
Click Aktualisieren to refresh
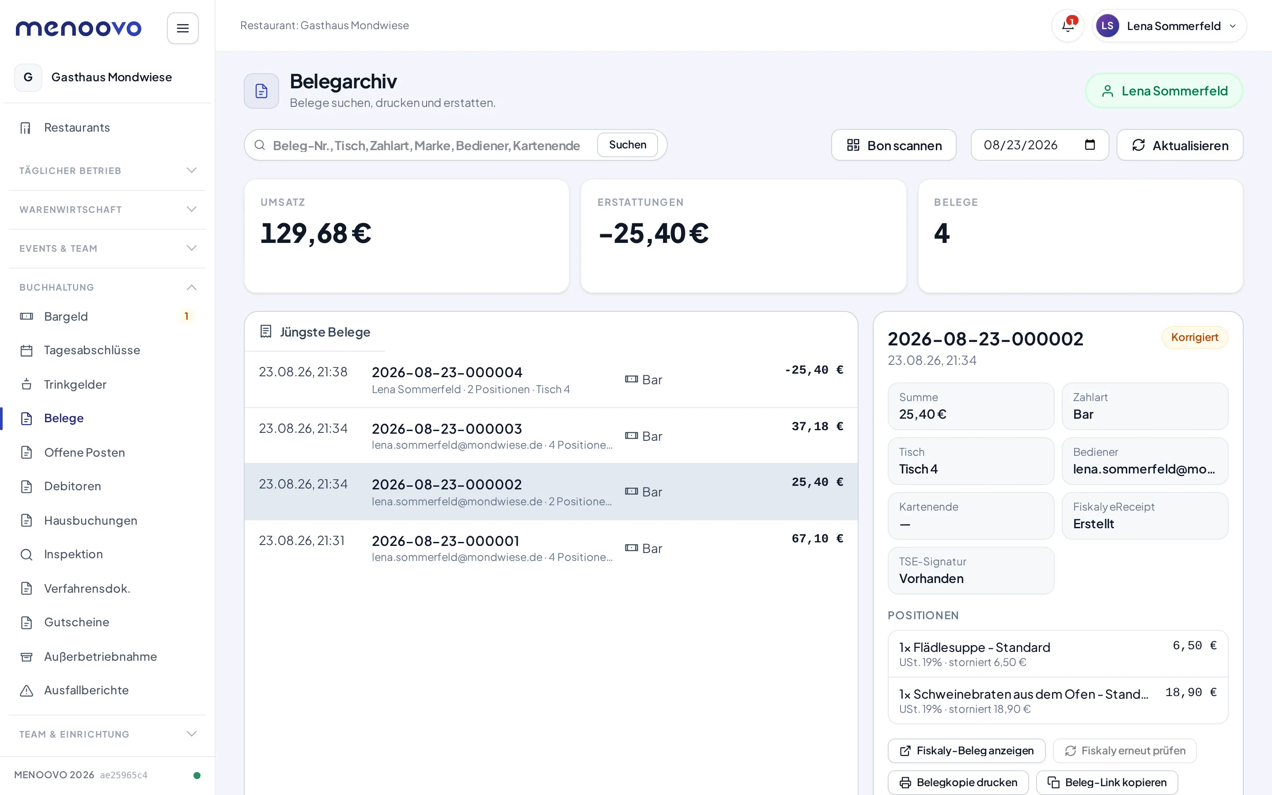point(1180,145)
